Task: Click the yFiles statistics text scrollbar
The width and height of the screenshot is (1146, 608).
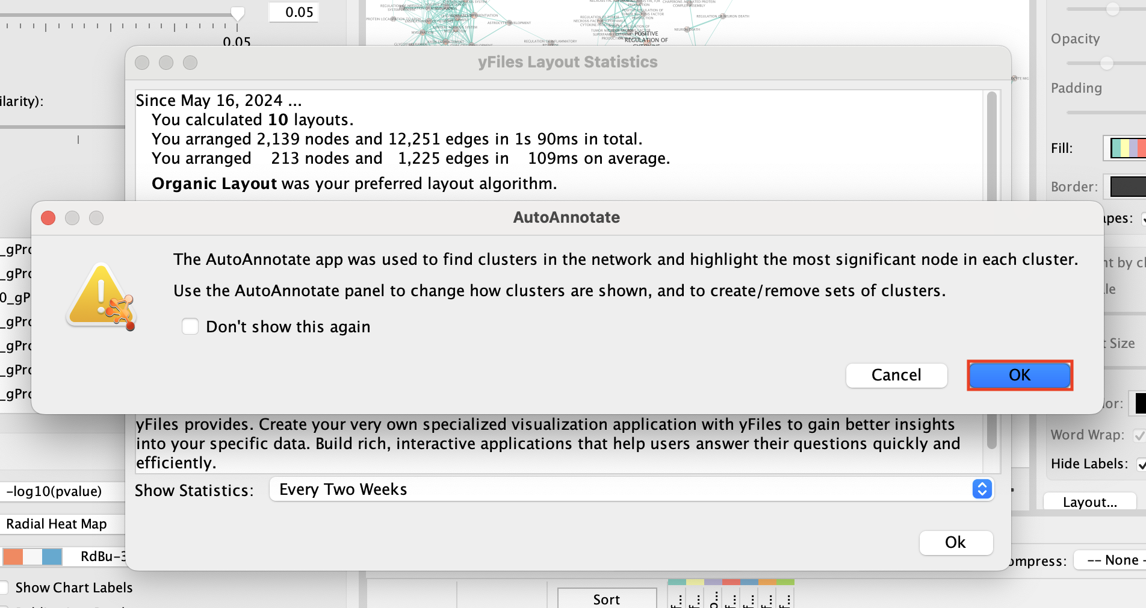Action: [991, 144]
